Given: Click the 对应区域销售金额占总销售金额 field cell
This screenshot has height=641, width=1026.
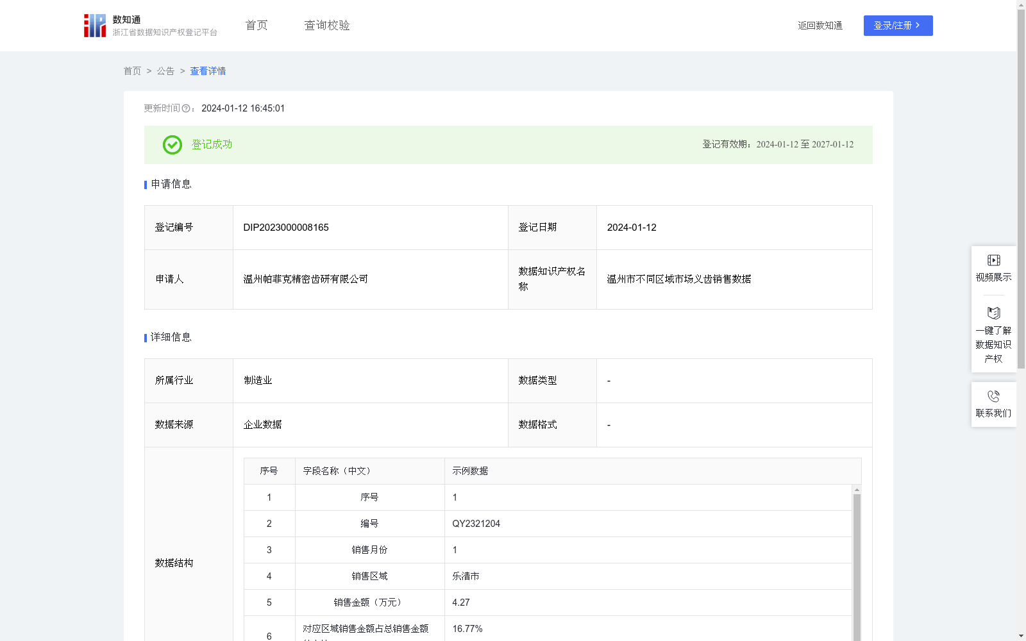Looking at the screenshot, I should [370, 629].
